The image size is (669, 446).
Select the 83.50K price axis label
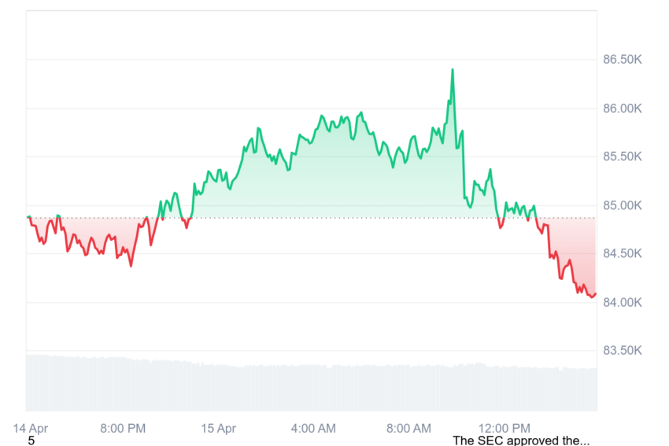click(x=622, y=351)
